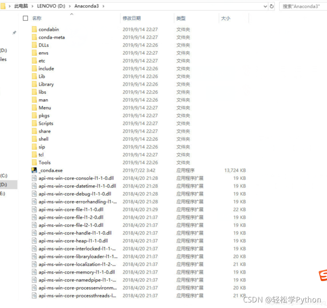The image size is (327, 308).
Task: Select the api-ms-win-core-handle-l1-1-0.dll file name
Action: [75, 233]
